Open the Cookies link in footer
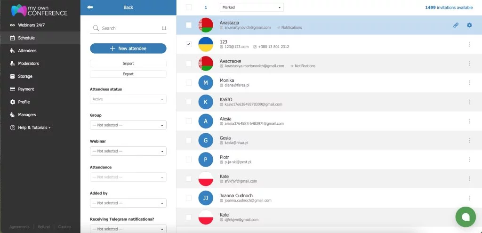The image size is (482, 233). (64, 227)
